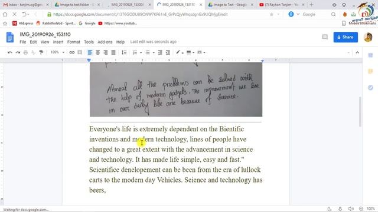This screenshot has width=378, height=212.
Task: Open the 100% zoom dropdown
Action: pos(57,52)
